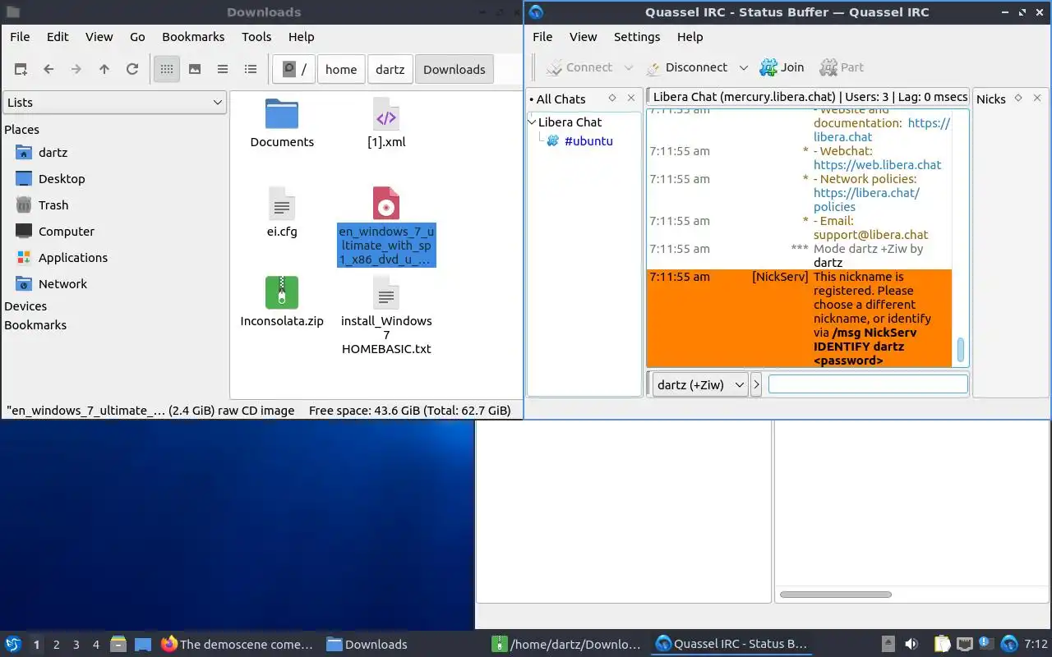Click the Downloads path button
Screen dimensions: 1052x657
(454, 70)
